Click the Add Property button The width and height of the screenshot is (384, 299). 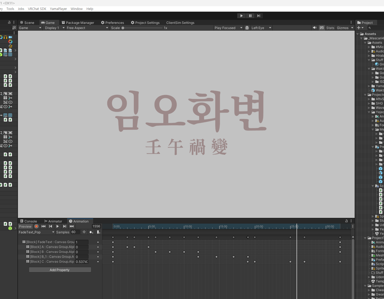(x=60, y=270)
